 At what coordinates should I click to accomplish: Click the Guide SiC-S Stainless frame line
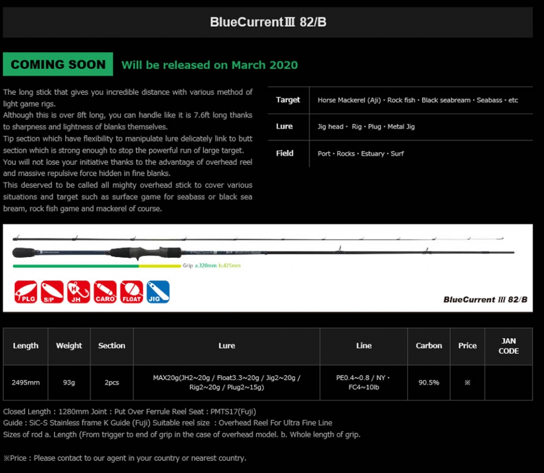click(168, 423)
